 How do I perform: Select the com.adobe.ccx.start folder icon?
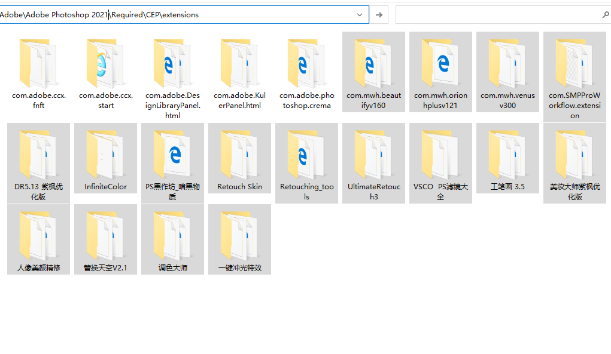105,63
